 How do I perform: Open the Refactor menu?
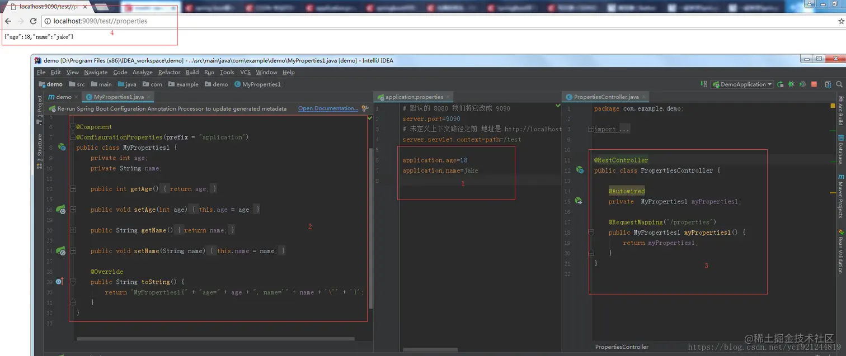pos(169,72)
